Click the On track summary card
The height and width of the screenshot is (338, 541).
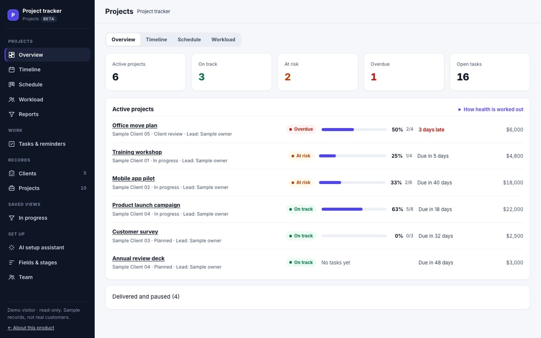232,72
